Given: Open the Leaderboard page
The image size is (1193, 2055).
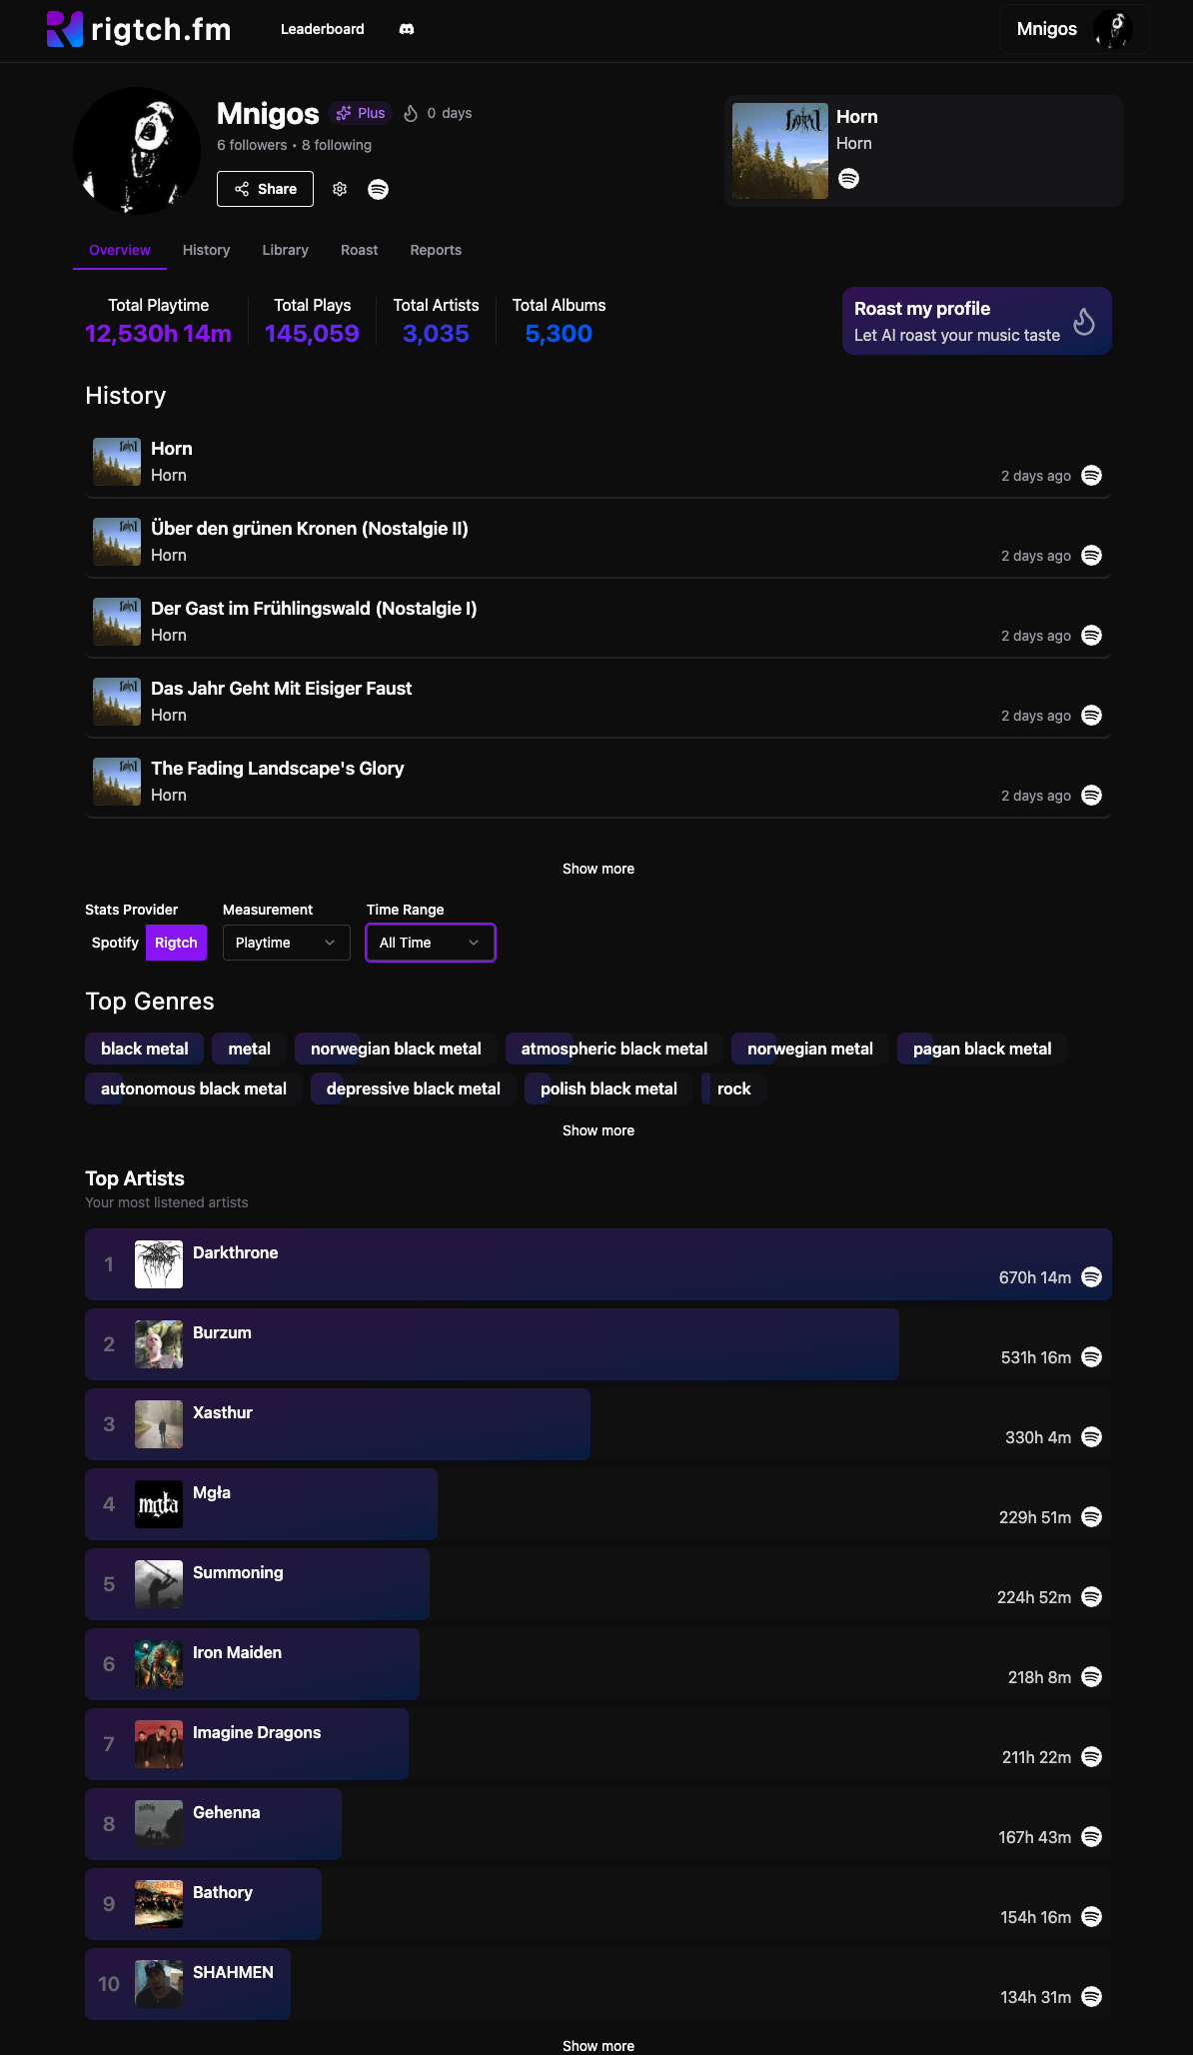Looking at the screenshot, I should coord(322,29).
